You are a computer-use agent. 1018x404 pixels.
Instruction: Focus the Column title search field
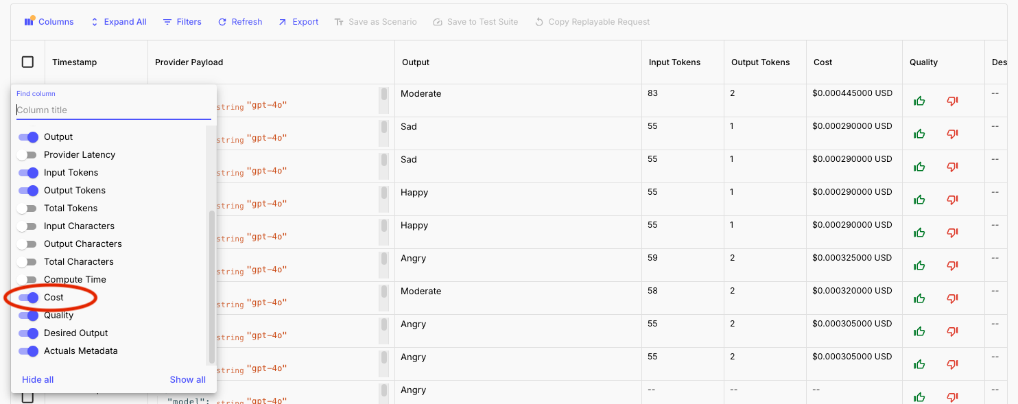[x=114, y=110]
